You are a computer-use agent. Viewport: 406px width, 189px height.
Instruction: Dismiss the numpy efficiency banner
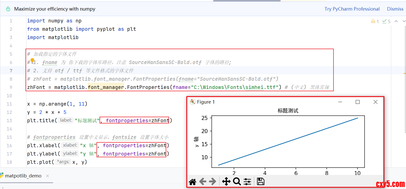coord(395,9)
